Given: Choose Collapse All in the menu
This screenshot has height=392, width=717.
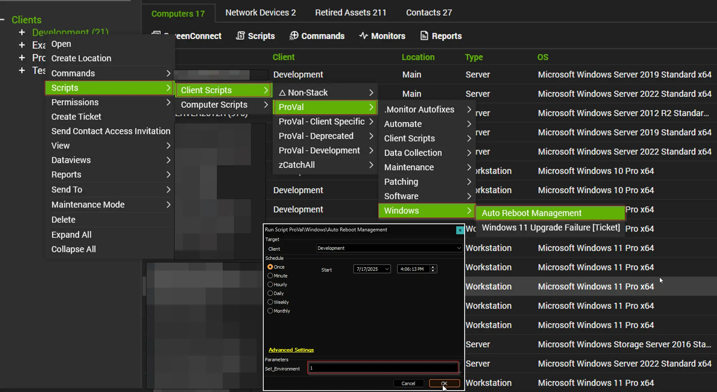Looking at the screenshot, I should [110, 249].
